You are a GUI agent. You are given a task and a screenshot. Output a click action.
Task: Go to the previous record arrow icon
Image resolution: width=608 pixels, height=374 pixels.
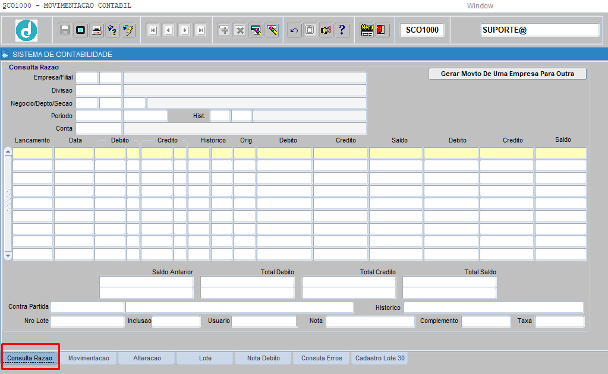169,30
